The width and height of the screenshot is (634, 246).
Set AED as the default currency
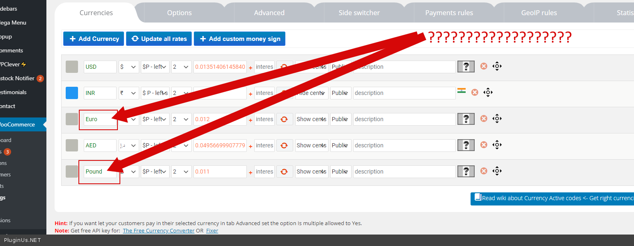72,145
